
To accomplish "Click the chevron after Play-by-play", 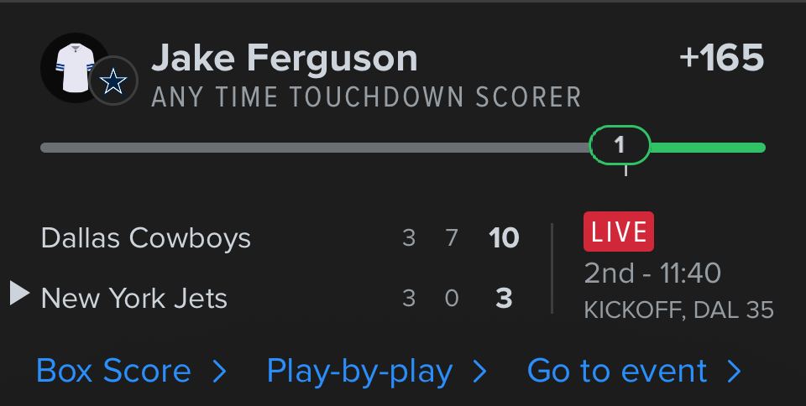I will pyautogui.click(x=480, y=372).
